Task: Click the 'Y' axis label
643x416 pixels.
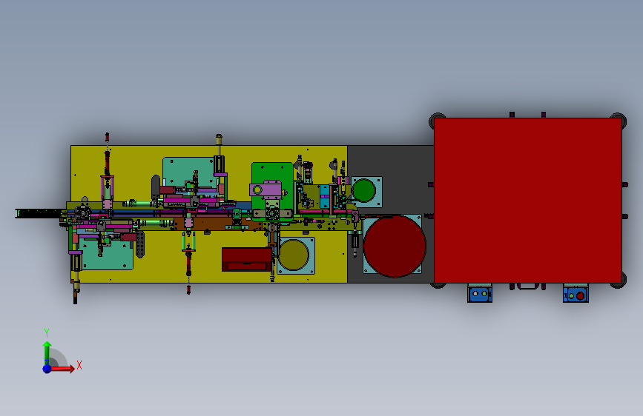Action: coord(47,332)
